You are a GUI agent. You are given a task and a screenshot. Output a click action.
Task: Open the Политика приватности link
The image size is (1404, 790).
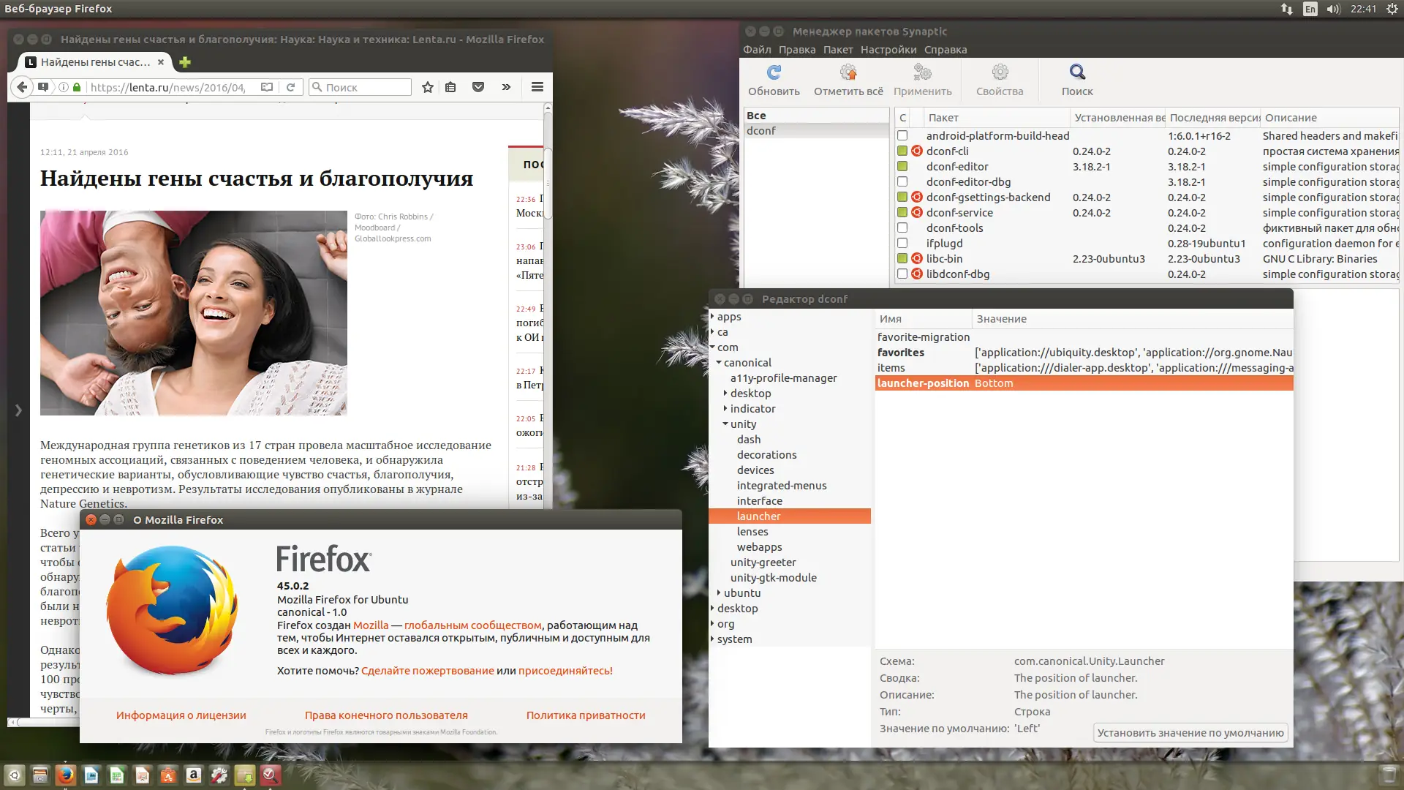[x=585, y=715]
